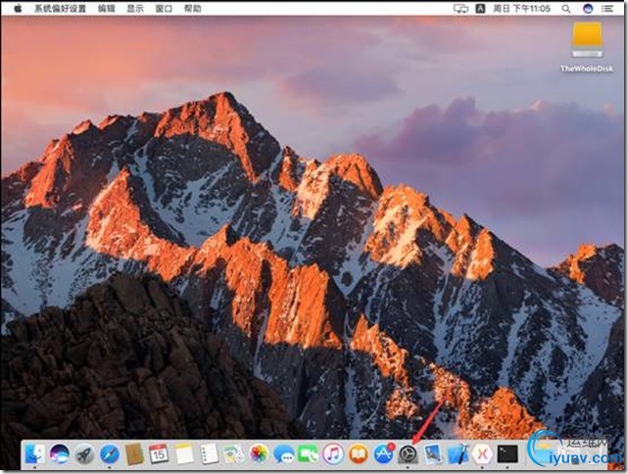Open Finder from the Dock
Image resolution: width=628 pixels, height=474 pixels.
35,454
